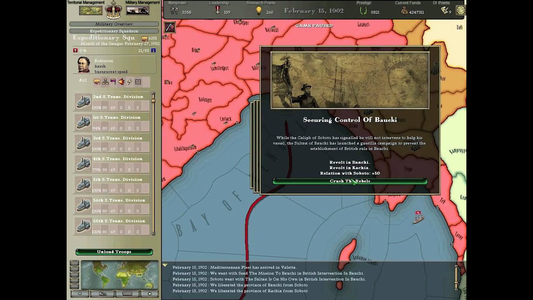Image resolution: width=533 pixels, height=300 pixels.
Task: Click log entry about Send The Mission To Bauchi
Action: (x=268, y=273)
